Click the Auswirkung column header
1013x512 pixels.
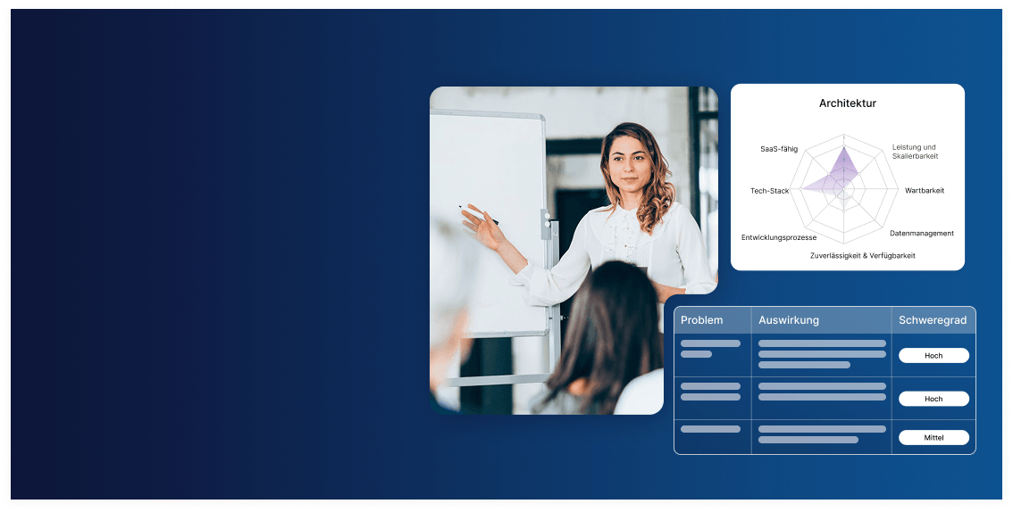[788, 320]
